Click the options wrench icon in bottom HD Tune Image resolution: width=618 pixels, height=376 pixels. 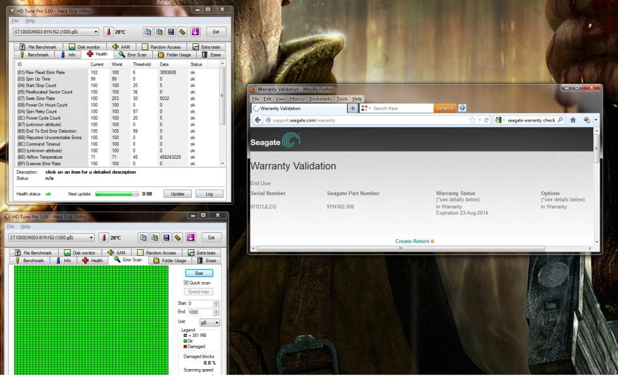pyautogui.click(x=178, y=237)
